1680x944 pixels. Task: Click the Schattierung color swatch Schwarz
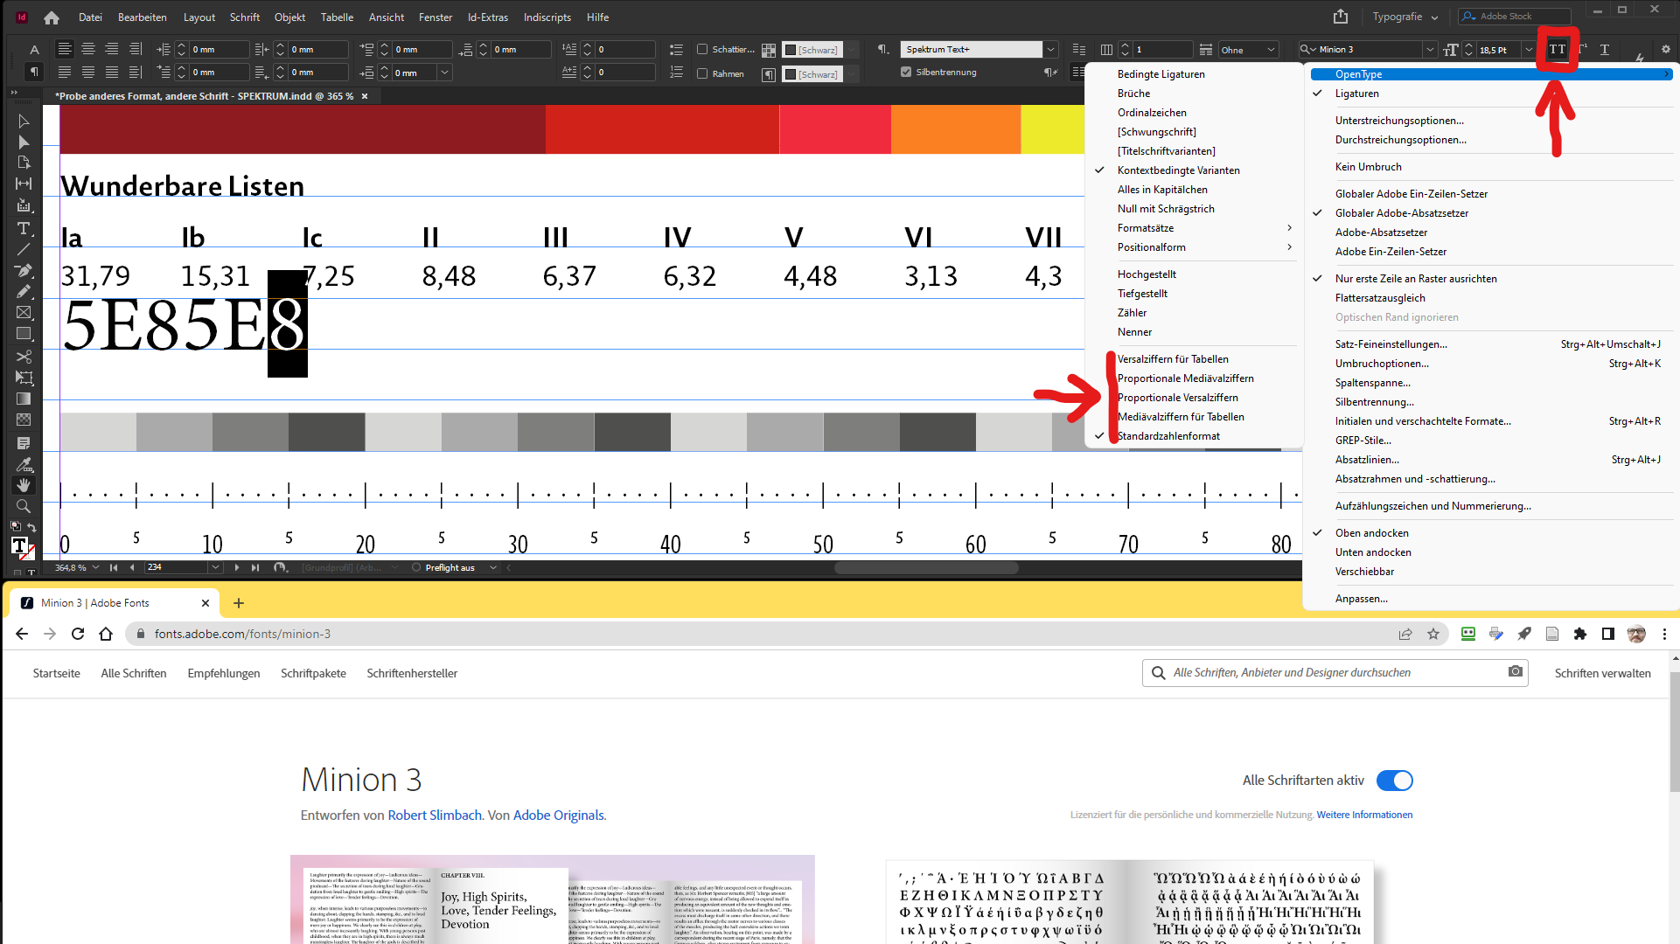pos(812,50)
